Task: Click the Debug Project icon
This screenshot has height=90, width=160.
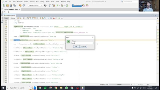Action: [x=62, y=5]
